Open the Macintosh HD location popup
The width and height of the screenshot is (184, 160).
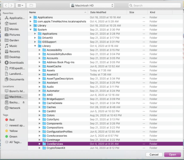(x=92, y=5)
